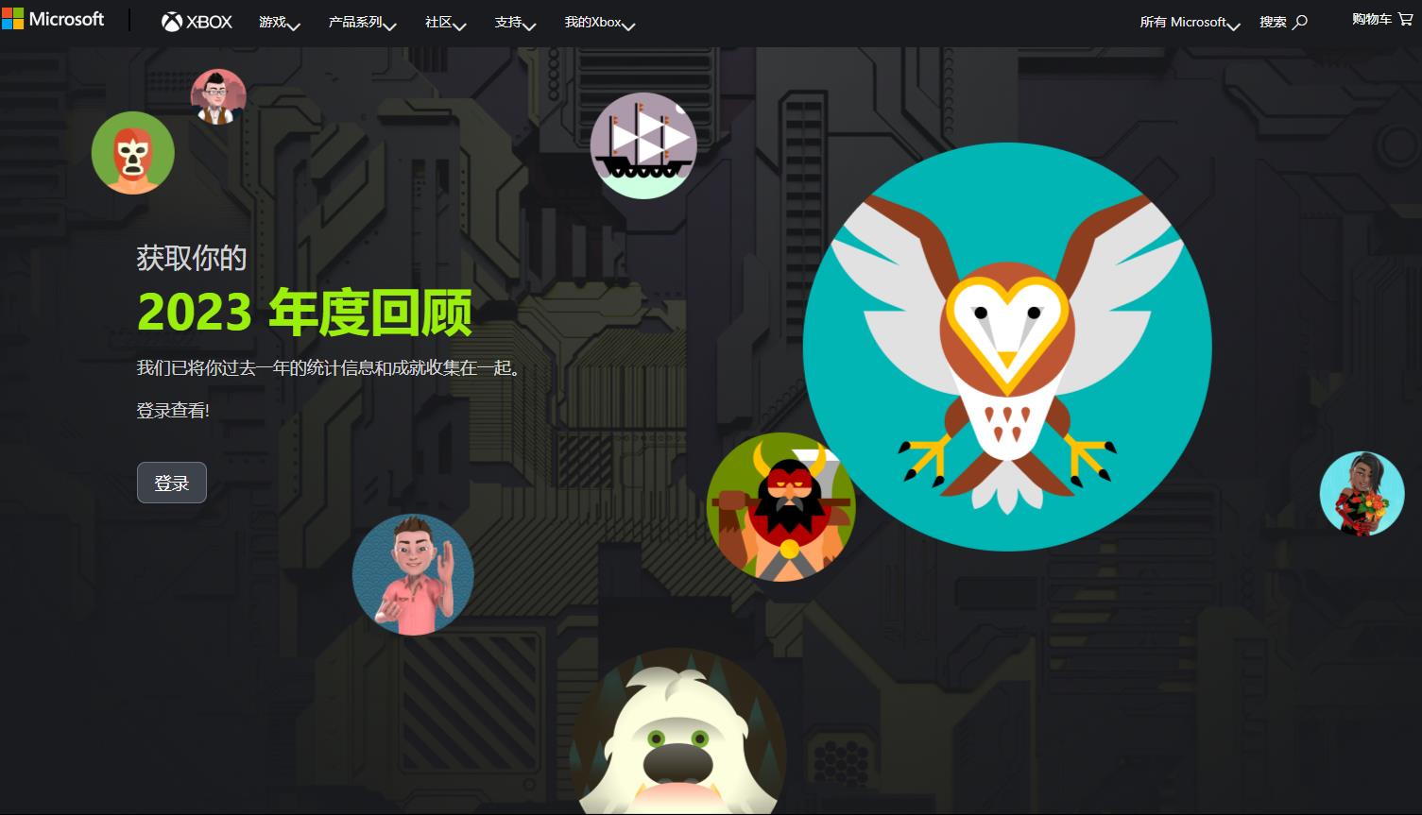The height and width of the screenshot is (815, 1422).
Task: Open the 支持 menu
Action: (515, 22)
